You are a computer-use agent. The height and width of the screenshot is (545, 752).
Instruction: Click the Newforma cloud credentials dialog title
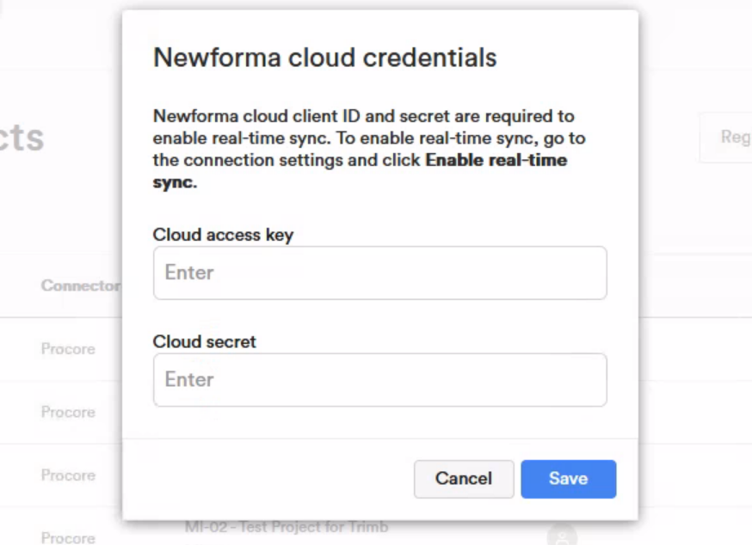[324, 58]
